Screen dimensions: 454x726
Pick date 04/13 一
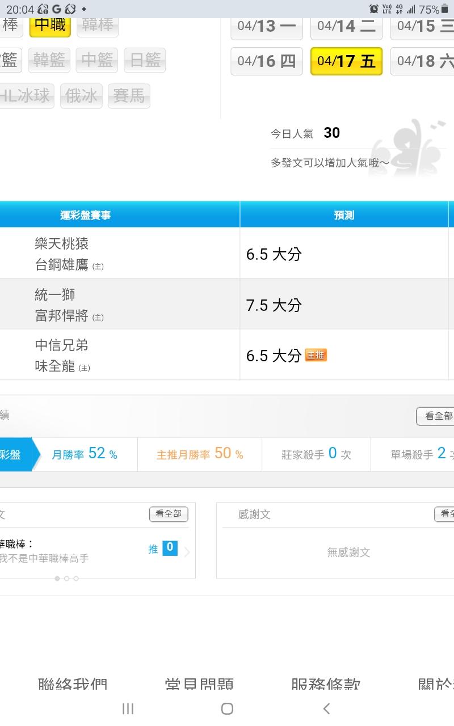click(x=267, y=27)
